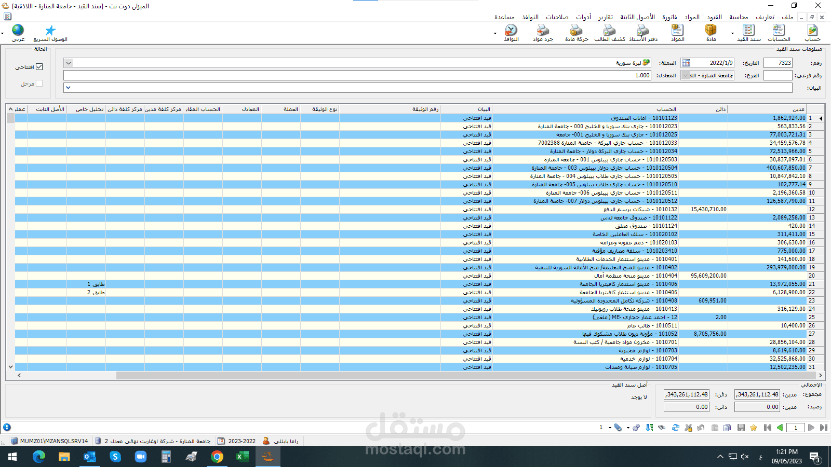Click the عربي language globe icon
The height and width of the screenshot is (467, 831).
pyautogui.click(x=18, y=33)
